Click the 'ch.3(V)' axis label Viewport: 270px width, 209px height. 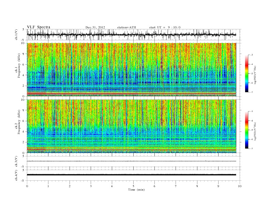16,162
